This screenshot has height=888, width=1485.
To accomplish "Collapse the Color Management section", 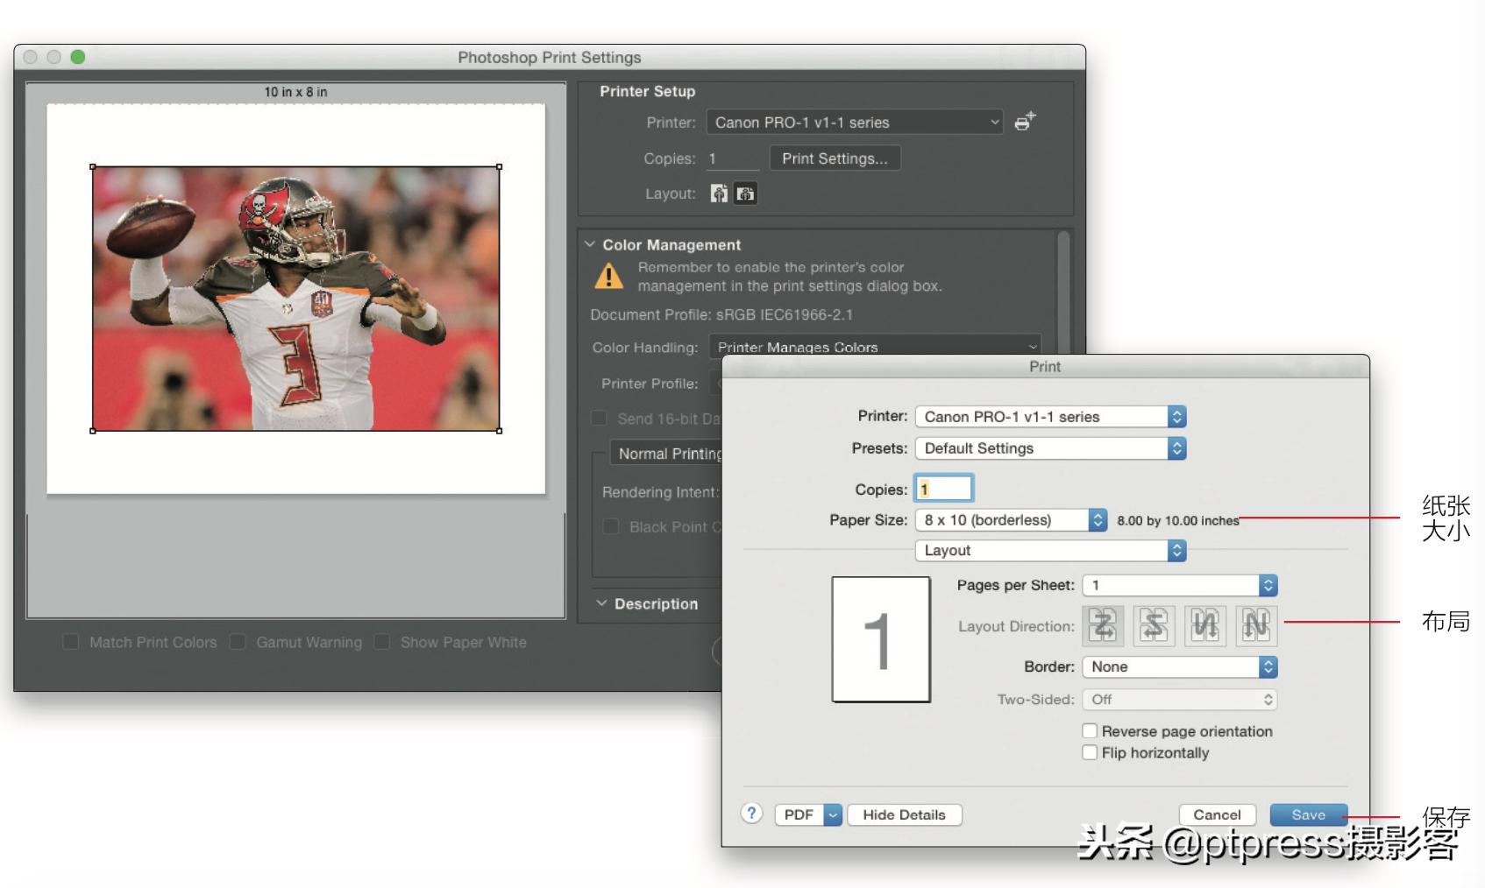I will (590, 245).
